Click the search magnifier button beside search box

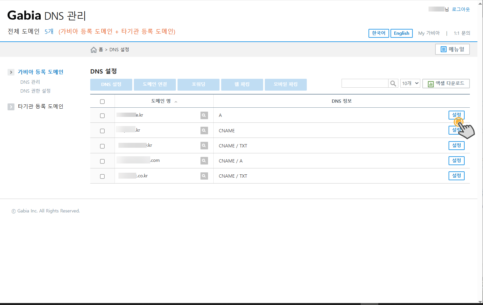(x=393, y=83)
